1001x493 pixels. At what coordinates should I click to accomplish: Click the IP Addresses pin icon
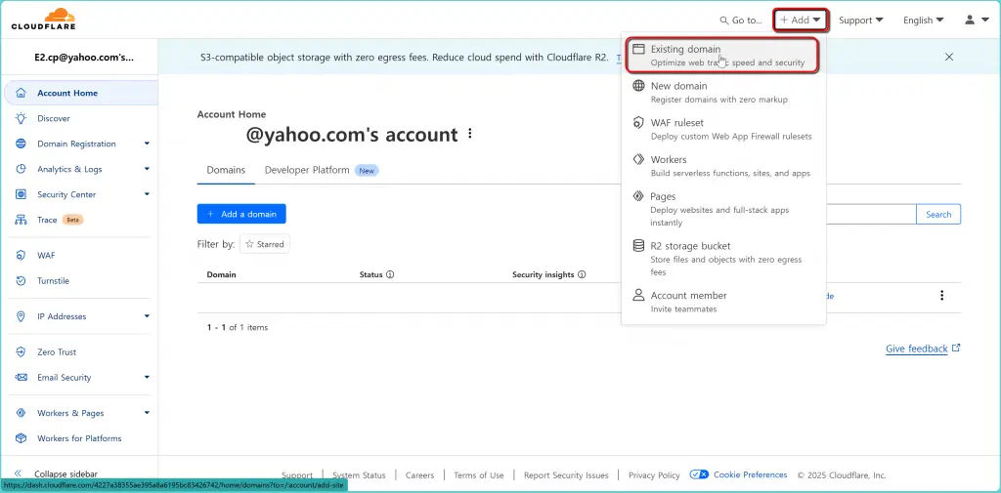[x=22, y=316]
